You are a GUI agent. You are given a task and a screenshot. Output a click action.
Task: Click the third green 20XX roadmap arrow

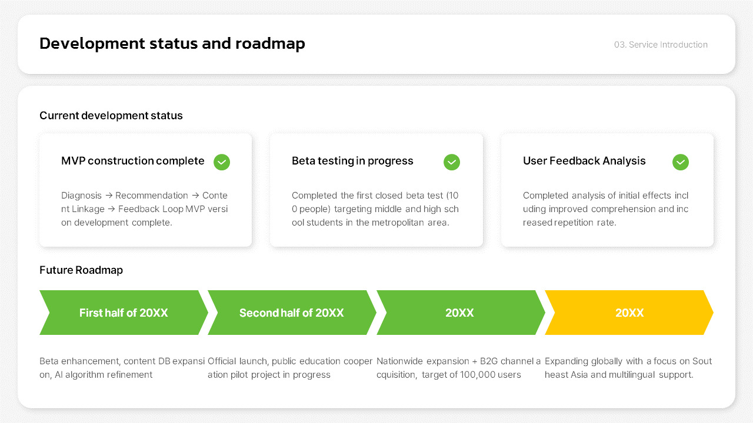click(x=459, y=313)
